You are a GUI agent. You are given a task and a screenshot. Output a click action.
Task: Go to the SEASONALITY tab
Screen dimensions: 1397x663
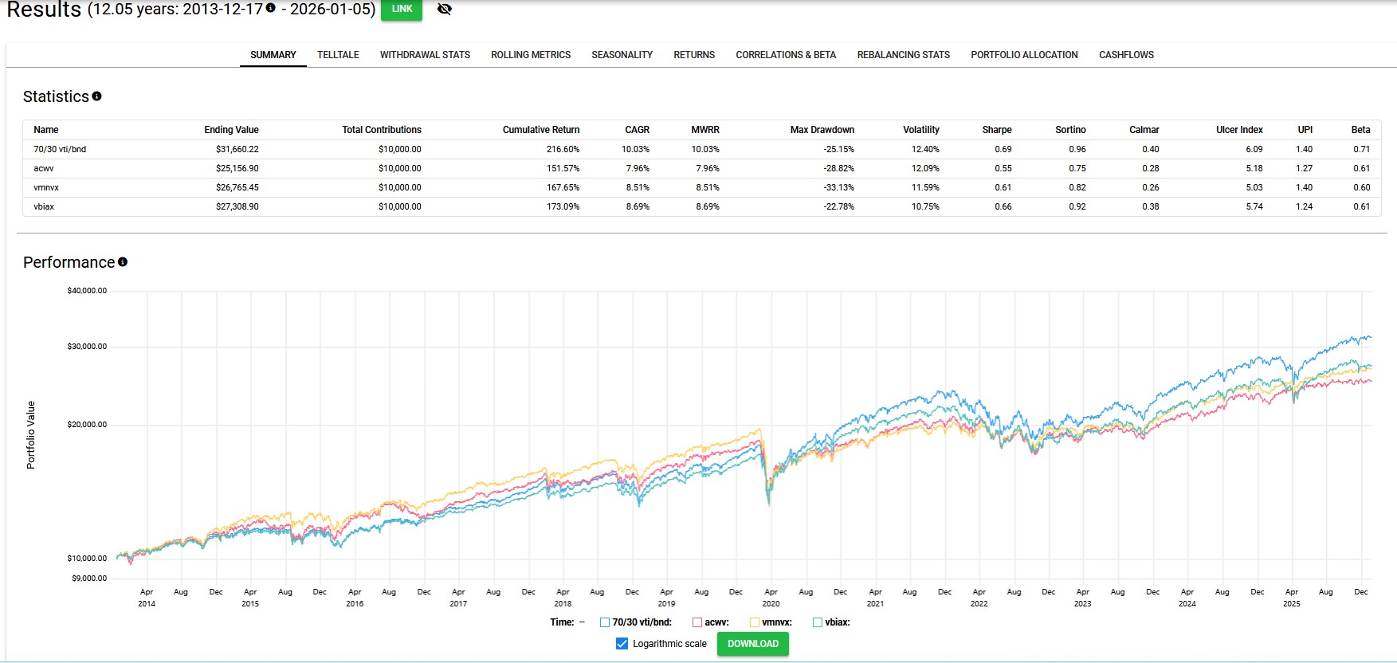[622, 55]
